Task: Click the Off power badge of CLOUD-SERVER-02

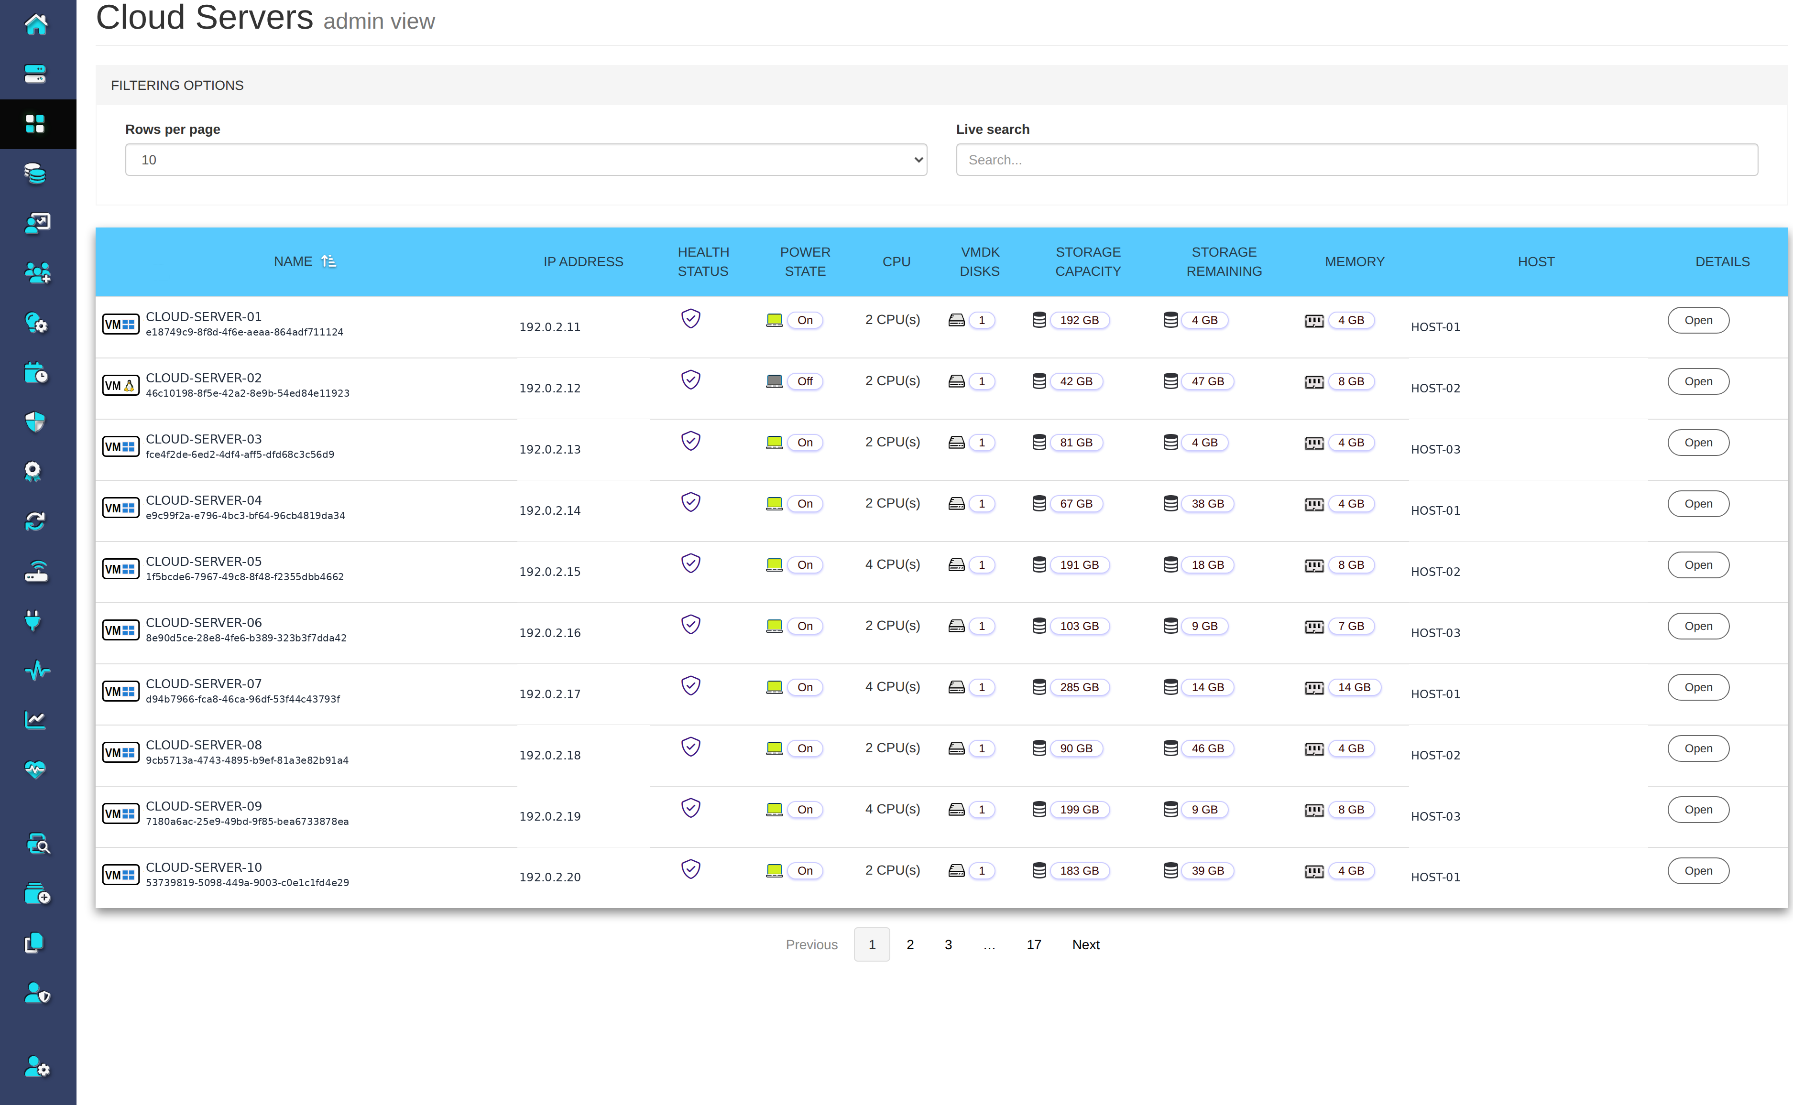Action: pyautogui.click(x=805, y=381)
